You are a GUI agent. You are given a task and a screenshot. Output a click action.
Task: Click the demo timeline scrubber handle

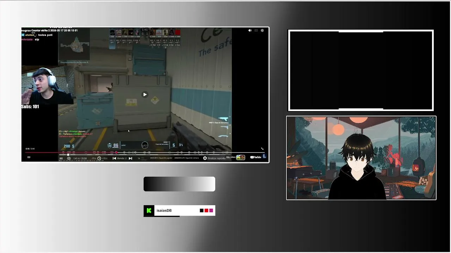point(68,155)
